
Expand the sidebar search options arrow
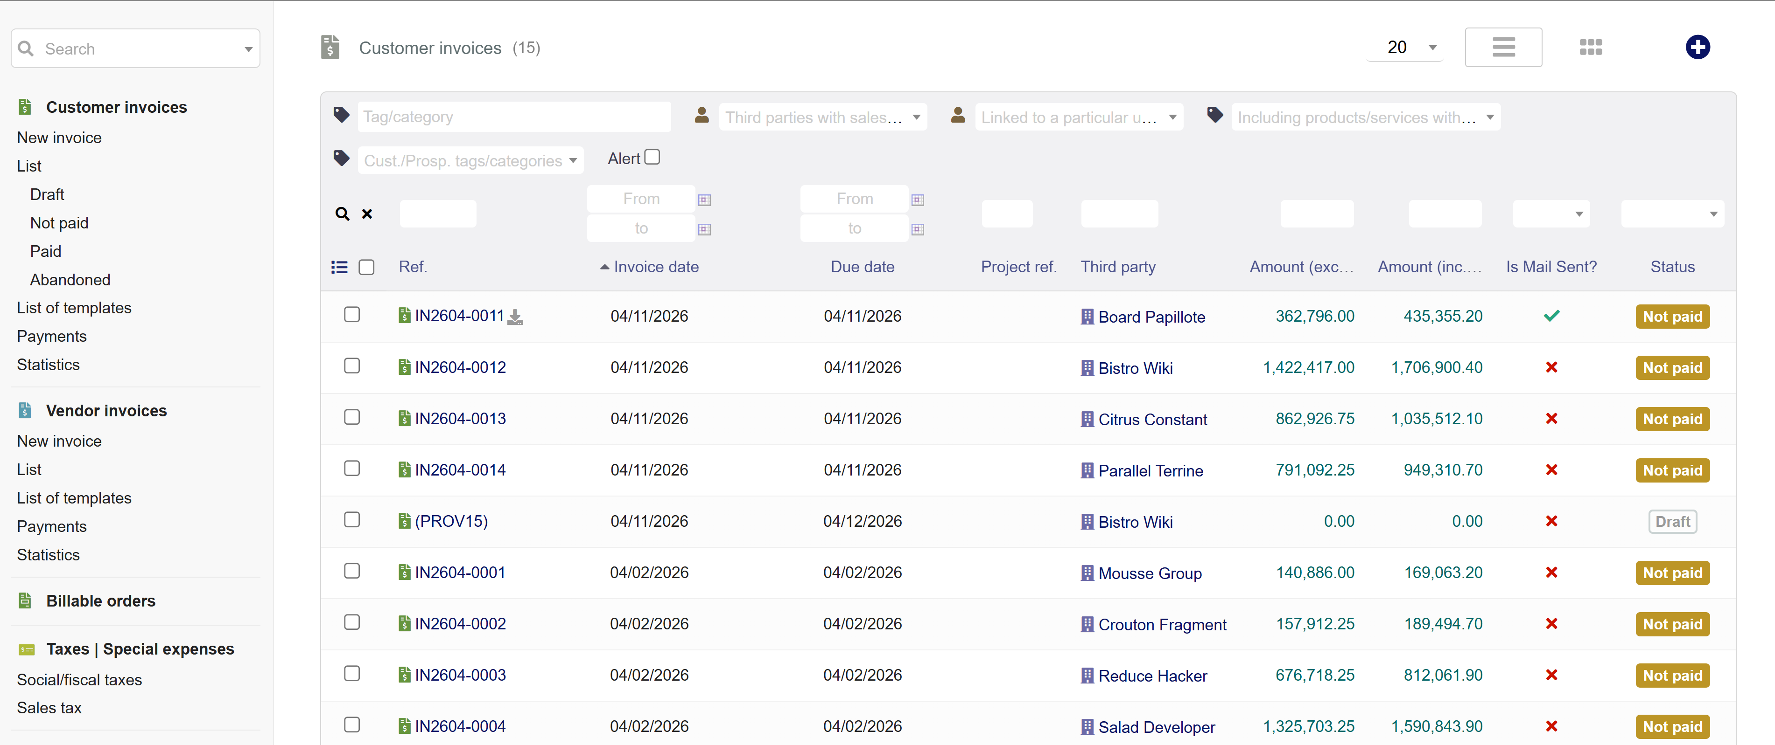coord(248,48)
